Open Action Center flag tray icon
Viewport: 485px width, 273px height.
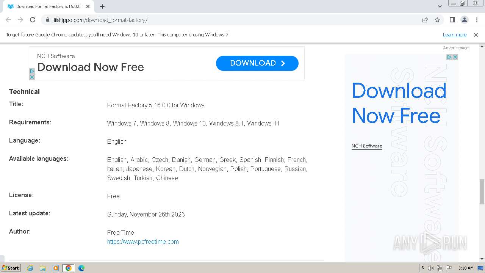tap(449, 268)
